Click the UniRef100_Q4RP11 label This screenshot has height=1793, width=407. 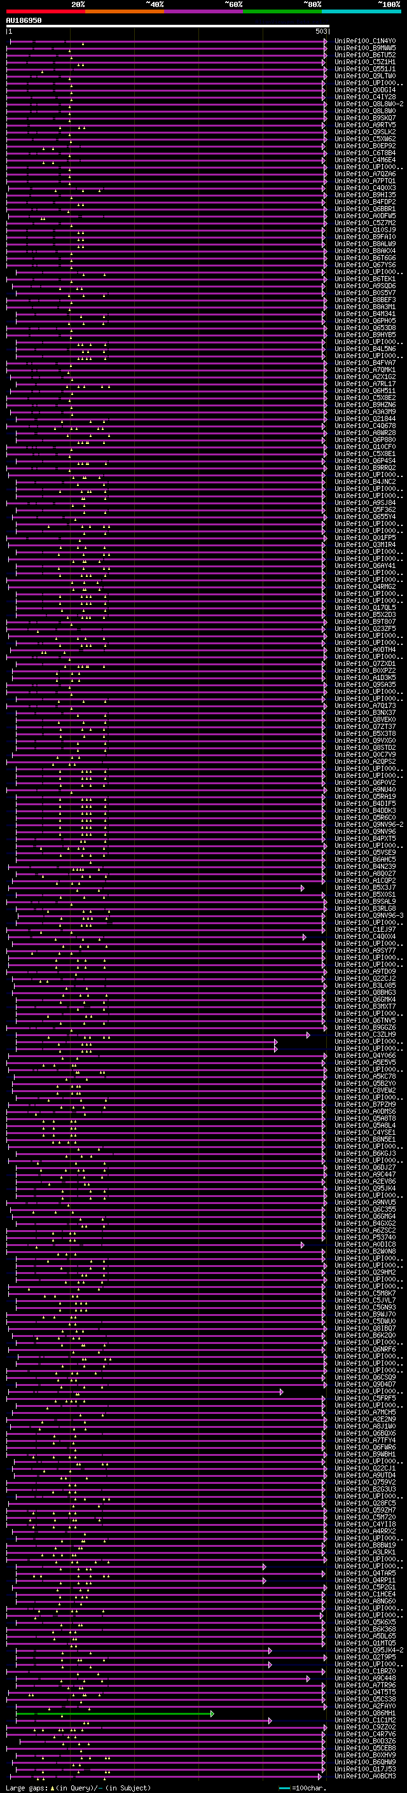(365, 1580)
